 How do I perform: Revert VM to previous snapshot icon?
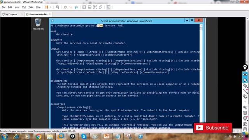click(71, 7)
